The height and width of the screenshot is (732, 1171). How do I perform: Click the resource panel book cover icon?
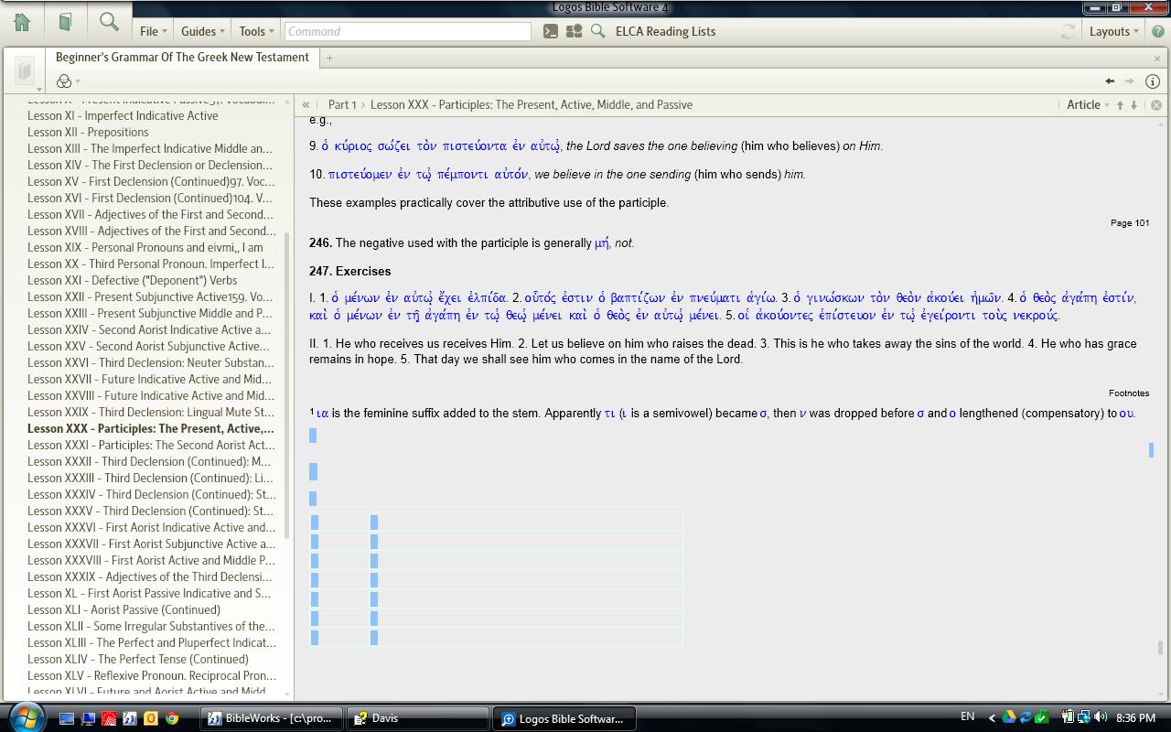point(25,70)
